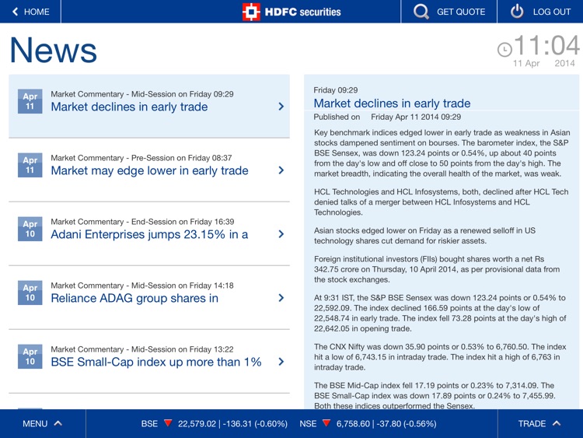This screenshot has height=438, width=583.
Task: Click Apr 10 date badge of Reliance ADAG
Action: [x=30, y=293]
